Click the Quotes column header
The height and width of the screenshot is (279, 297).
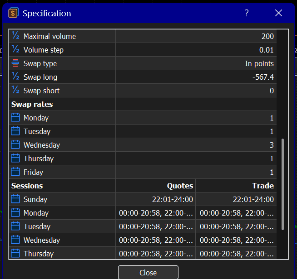coord(180,186)
